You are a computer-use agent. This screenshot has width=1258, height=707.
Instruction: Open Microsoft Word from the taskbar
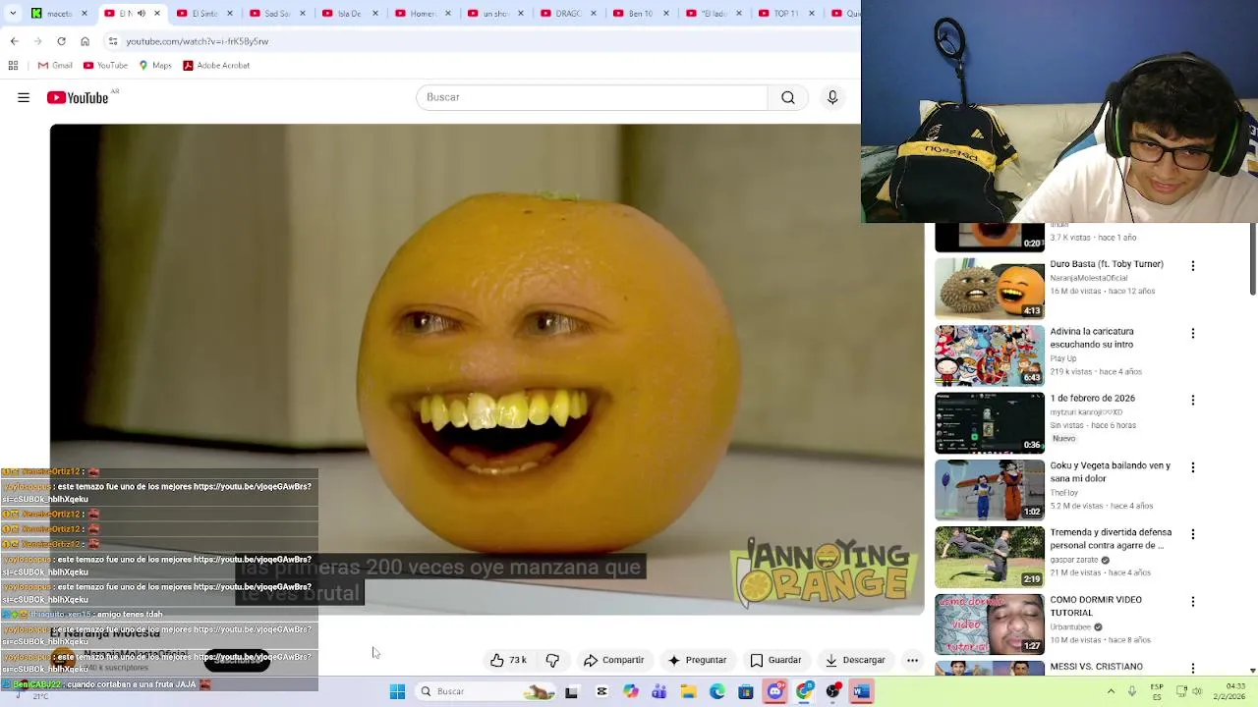pos(861,691)
